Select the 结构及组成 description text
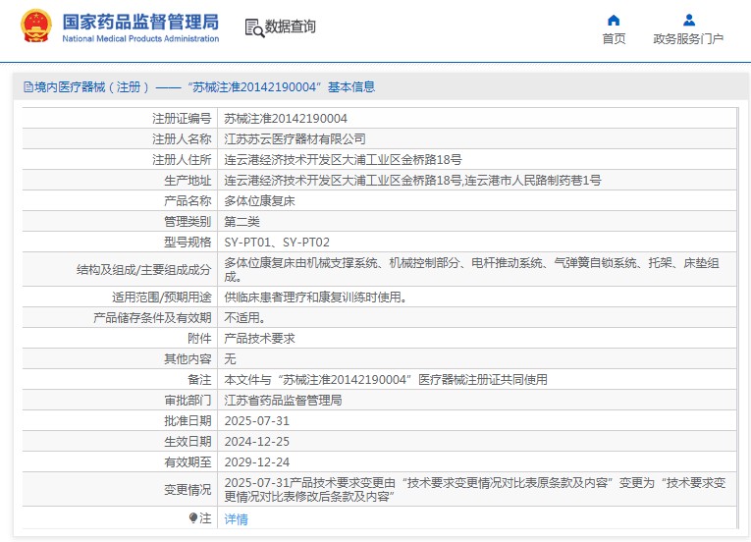 tap(472, 269)
